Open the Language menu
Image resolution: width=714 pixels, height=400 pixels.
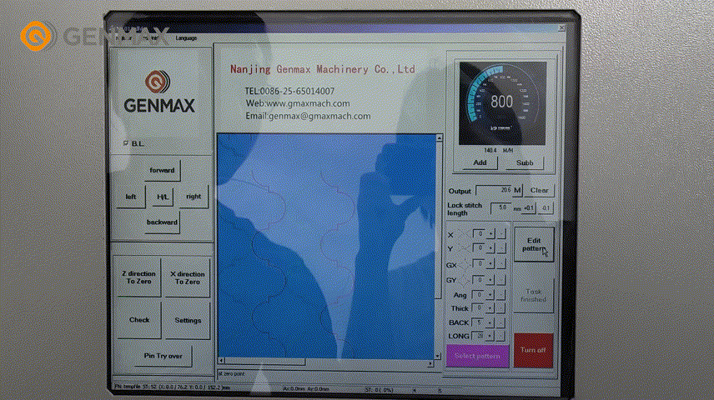pyautogui.click(x=186, y=37)
